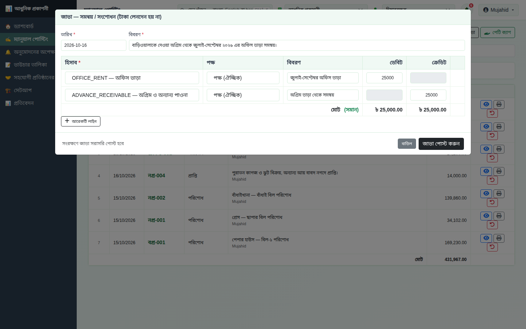
Task: View voucher নপ্র-002 with eye icon
Action: point(486,193)
